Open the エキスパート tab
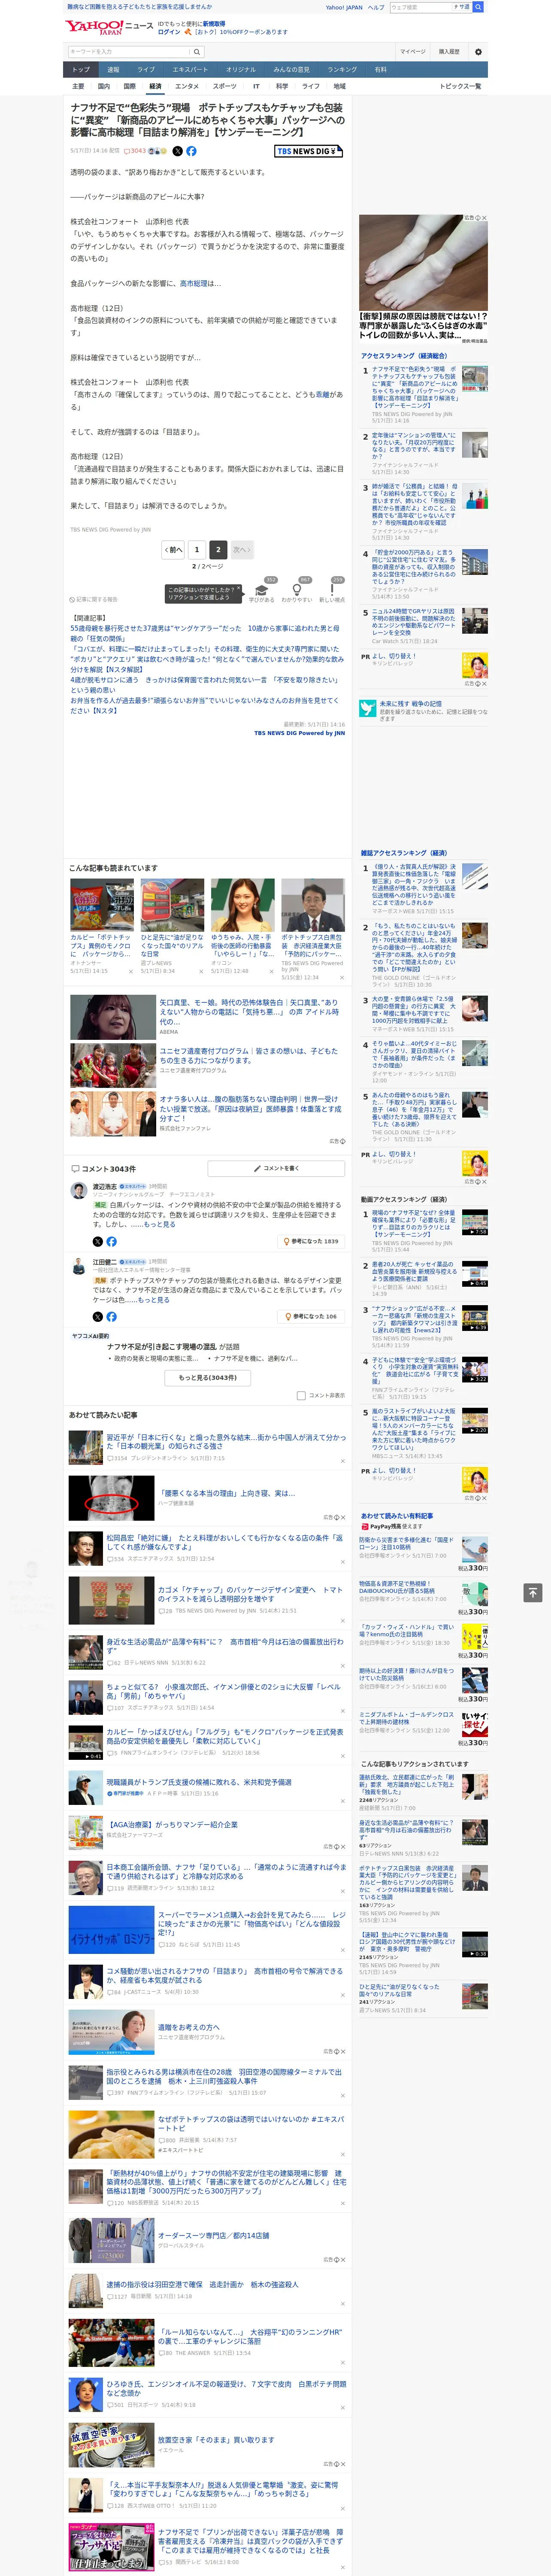Viewport: 551px width, 2576px height. (x=190, y=69)
